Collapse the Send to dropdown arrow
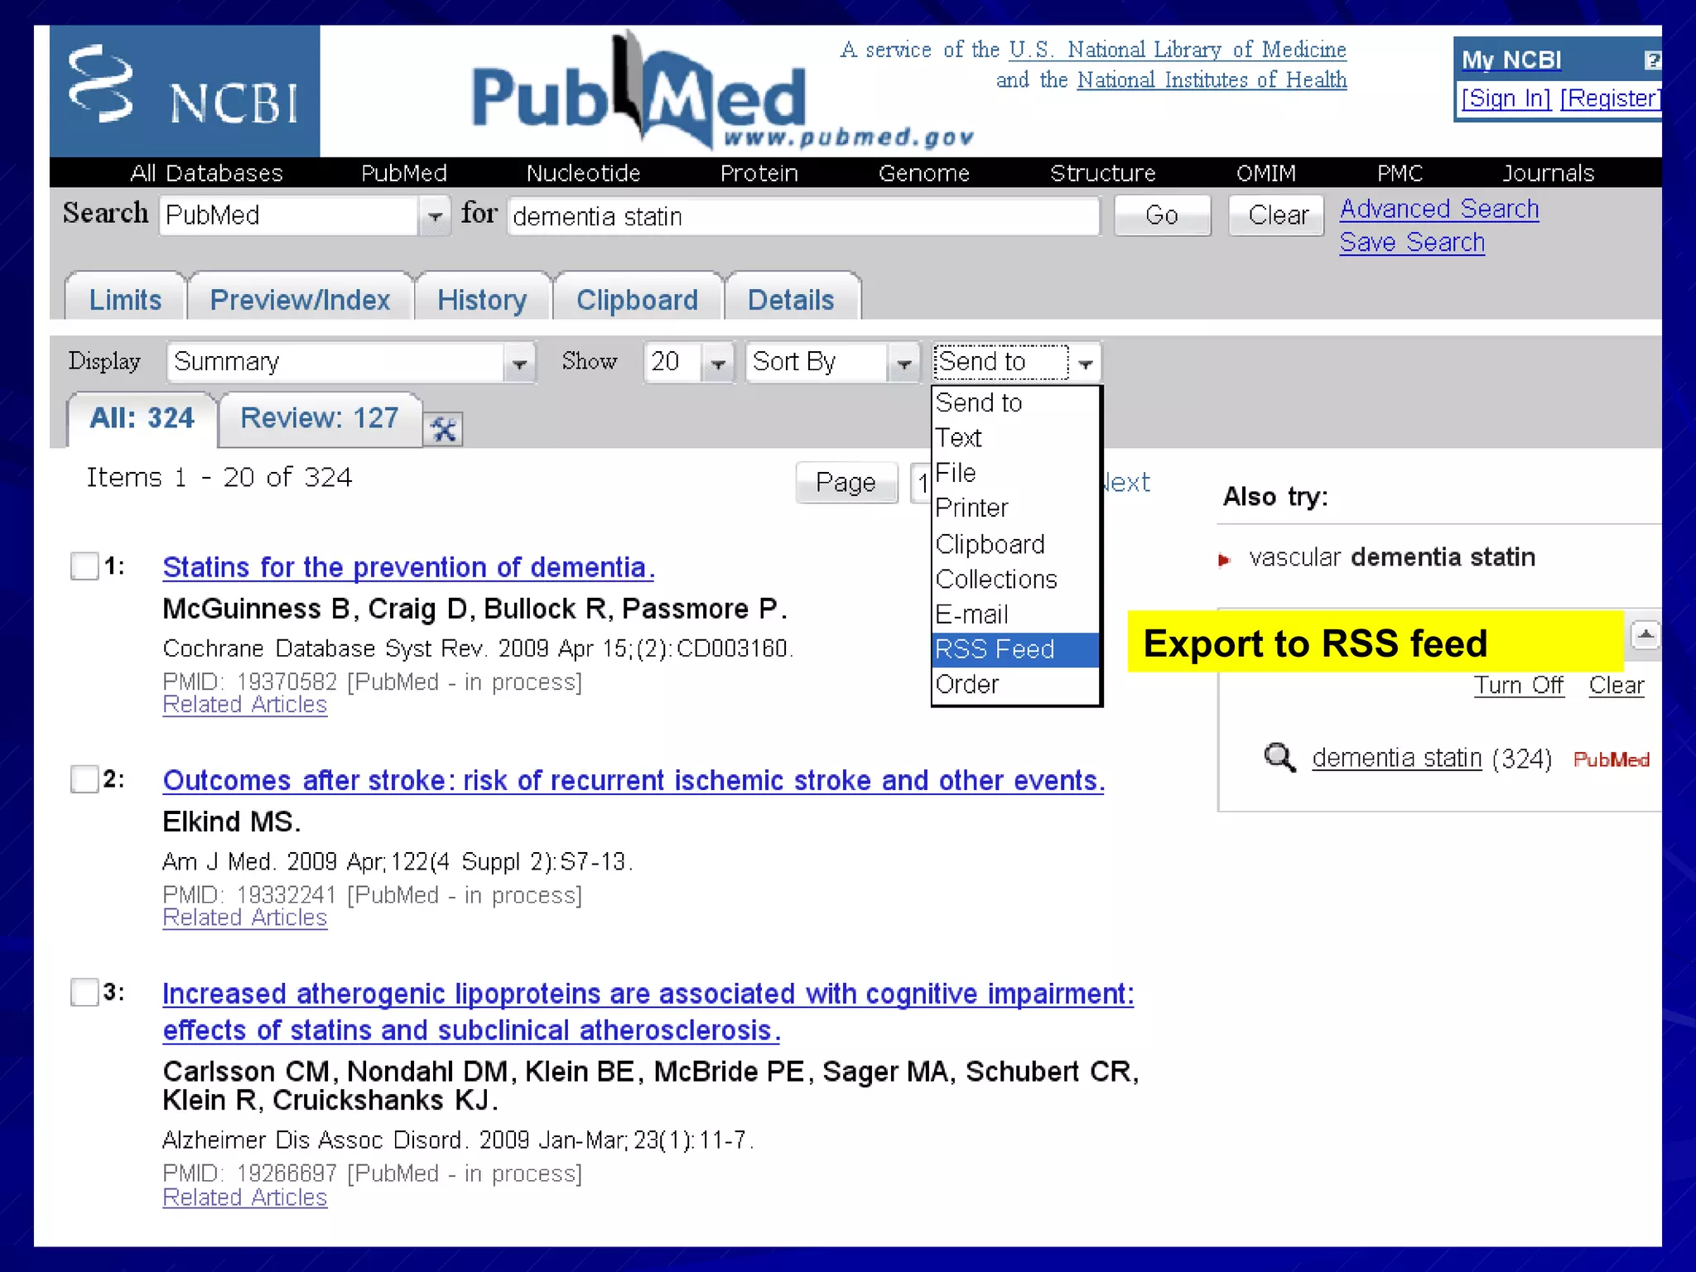Image resolution: width=1696 pixels, height=1272 pixels. tap(1086, 363)
